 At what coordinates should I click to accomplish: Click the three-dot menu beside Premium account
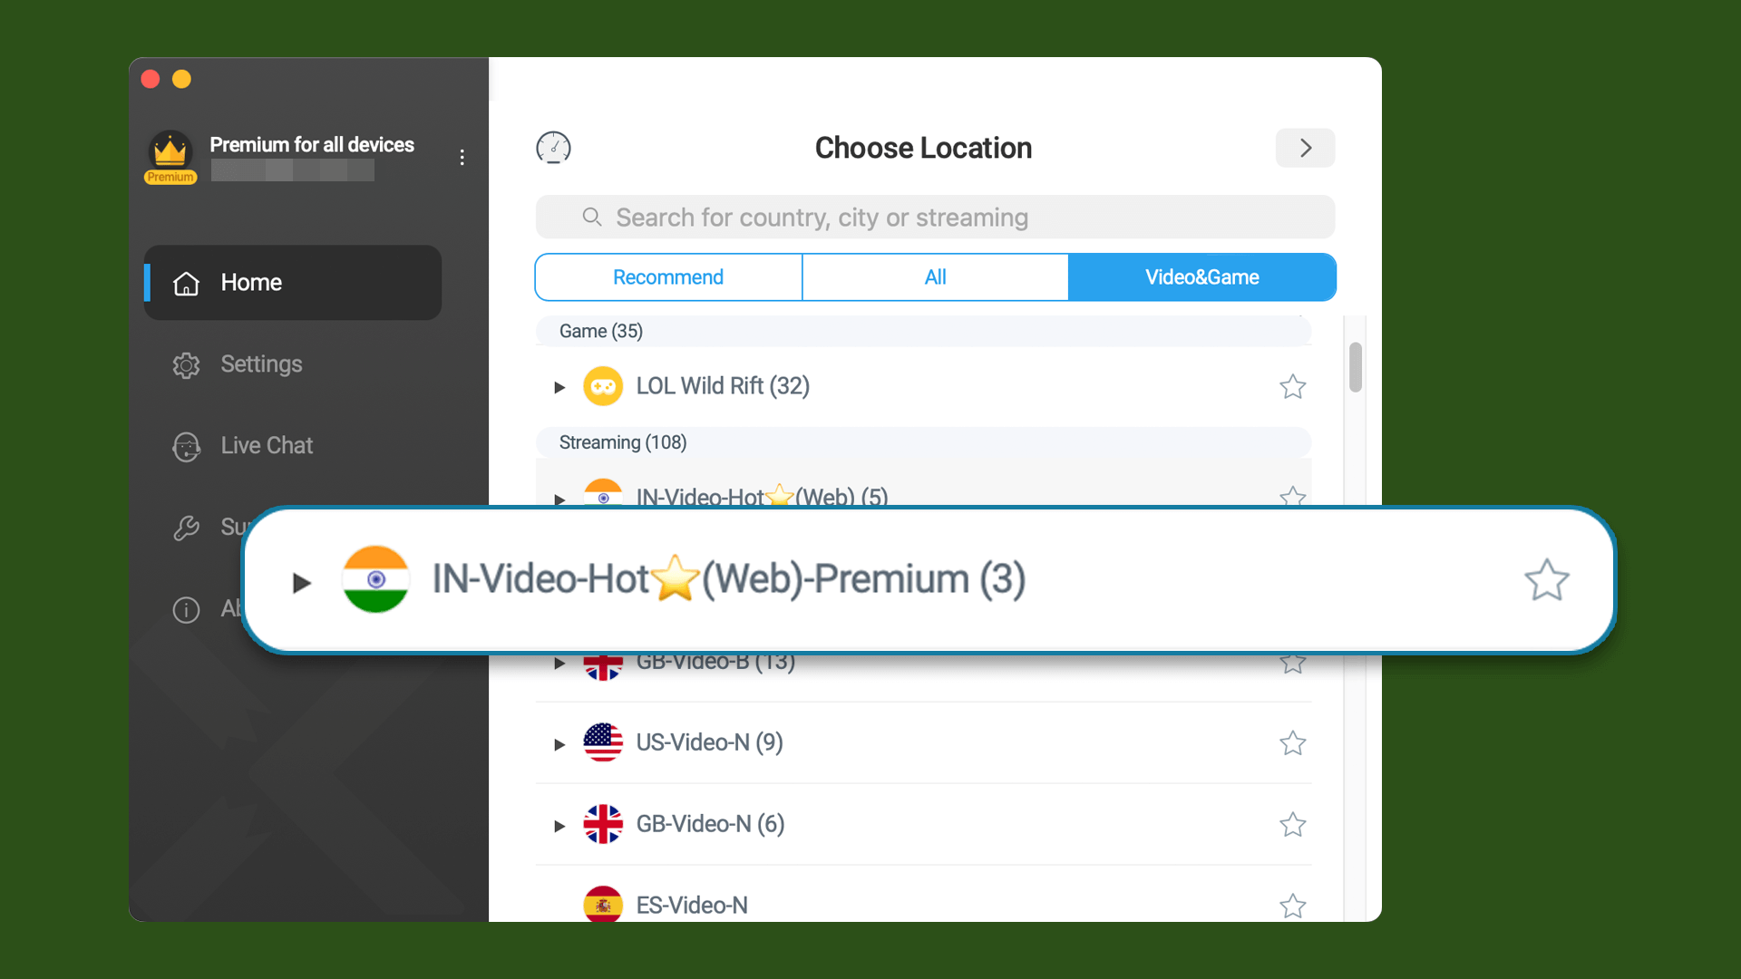462,158
